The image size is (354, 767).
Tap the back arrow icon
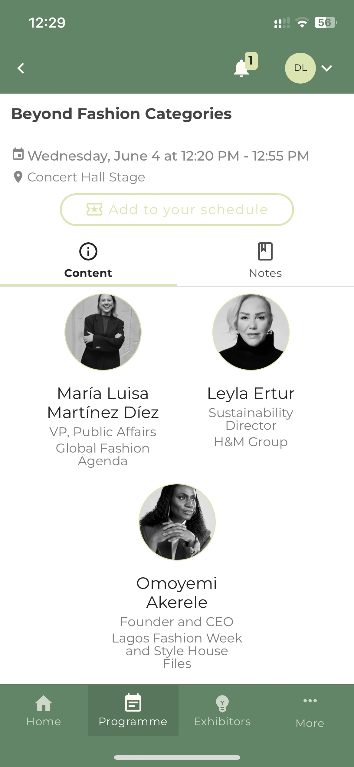click(x=21, y=68)
